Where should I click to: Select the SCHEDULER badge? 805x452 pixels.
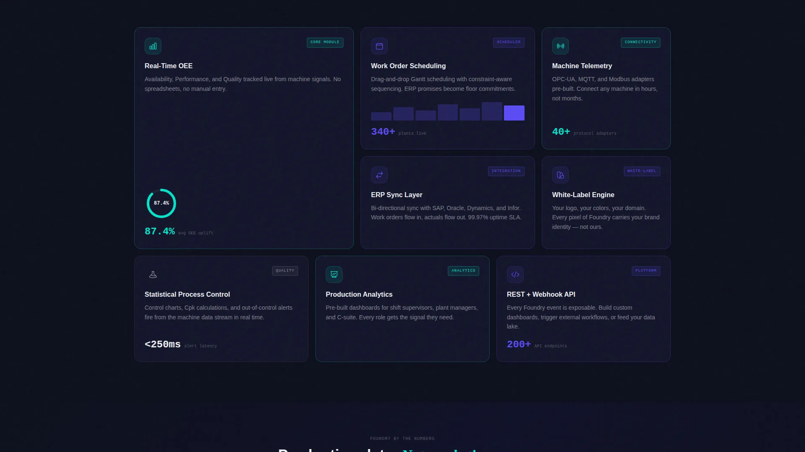(509, 42)
